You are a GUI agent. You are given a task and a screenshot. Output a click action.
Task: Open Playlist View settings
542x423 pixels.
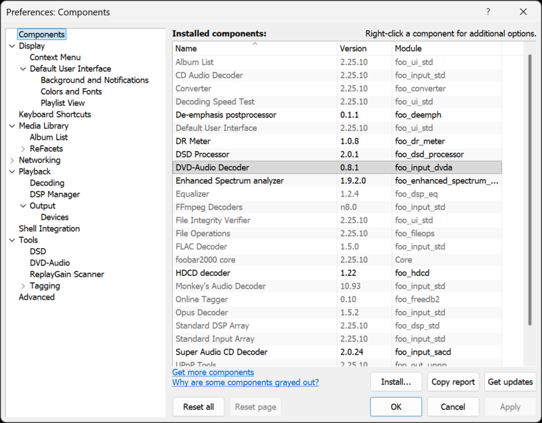62,103
